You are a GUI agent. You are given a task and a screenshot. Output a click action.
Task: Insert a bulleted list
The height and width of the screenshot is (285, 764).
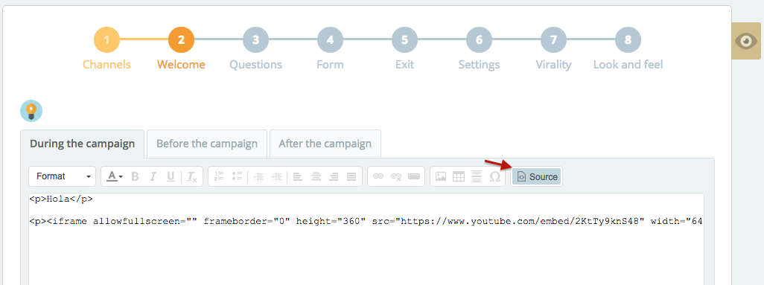tap(238, 177)
